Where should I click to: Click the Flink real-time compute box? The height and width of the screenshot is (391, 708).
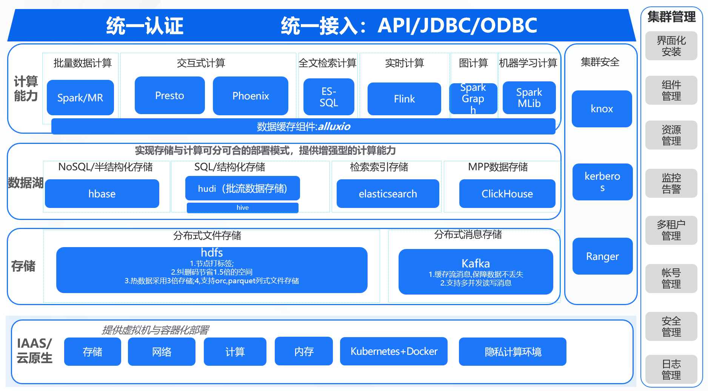pos(404,99)
